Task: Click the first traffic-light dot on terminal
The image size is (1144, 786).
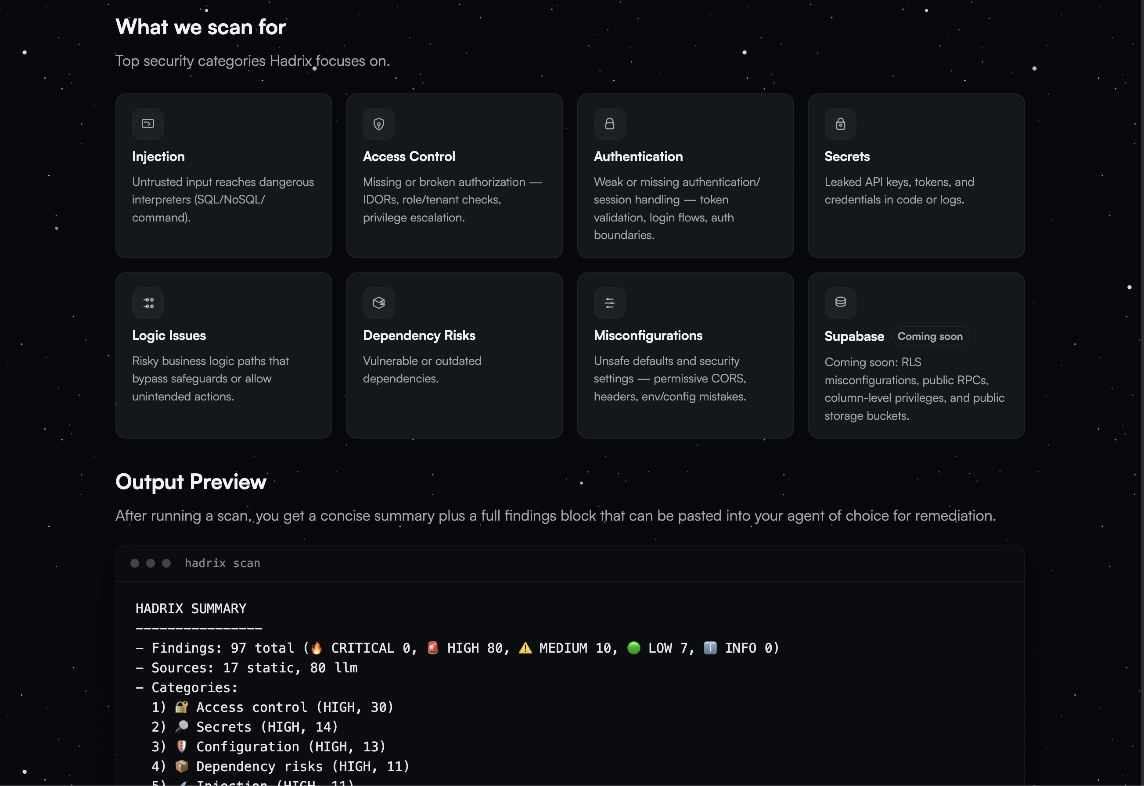Action: 135,563
